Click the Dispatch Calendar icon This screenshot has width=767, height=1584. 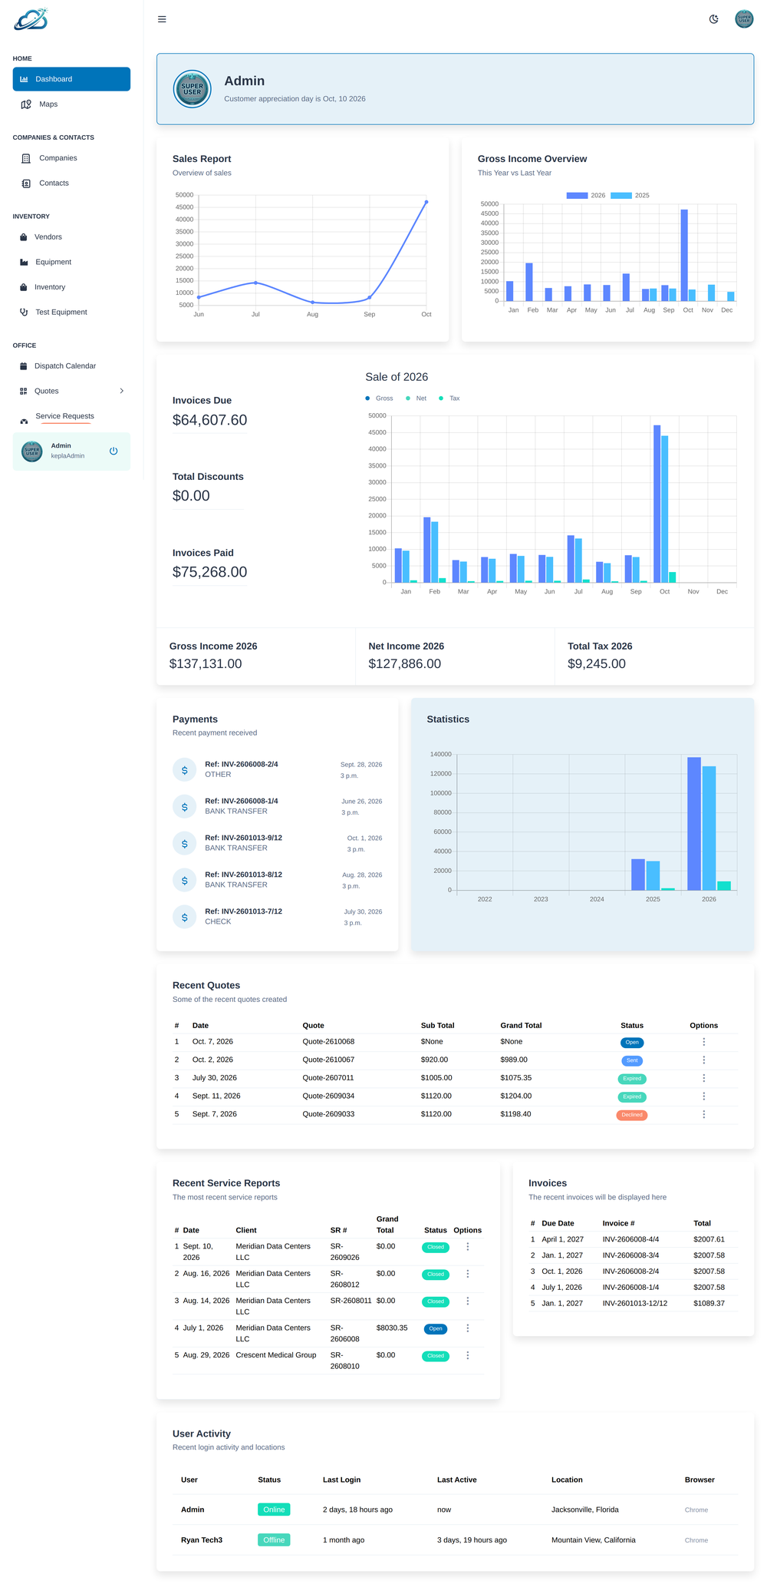tap(23, 366)
